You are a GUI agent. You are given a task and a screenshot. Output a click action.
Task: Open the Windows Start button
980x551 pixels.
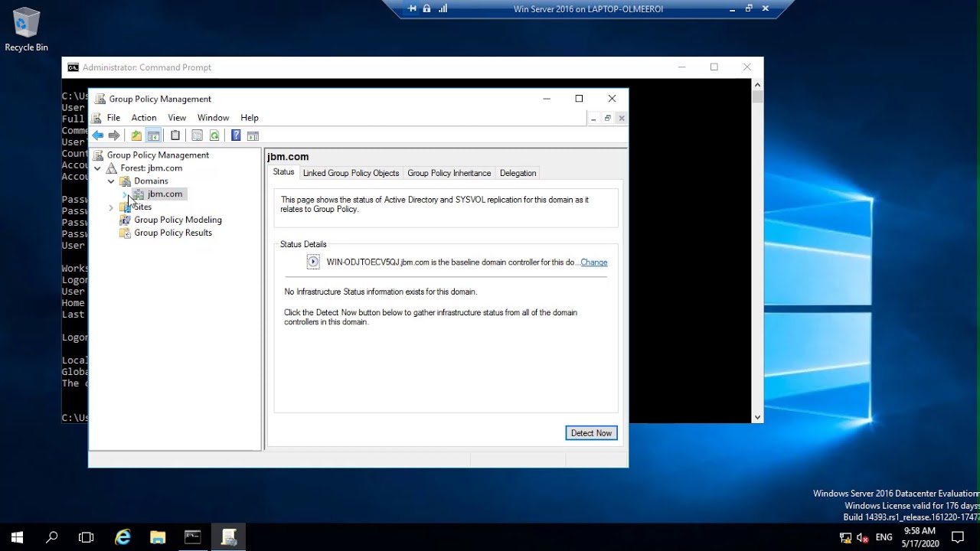(x=17, y=537)
